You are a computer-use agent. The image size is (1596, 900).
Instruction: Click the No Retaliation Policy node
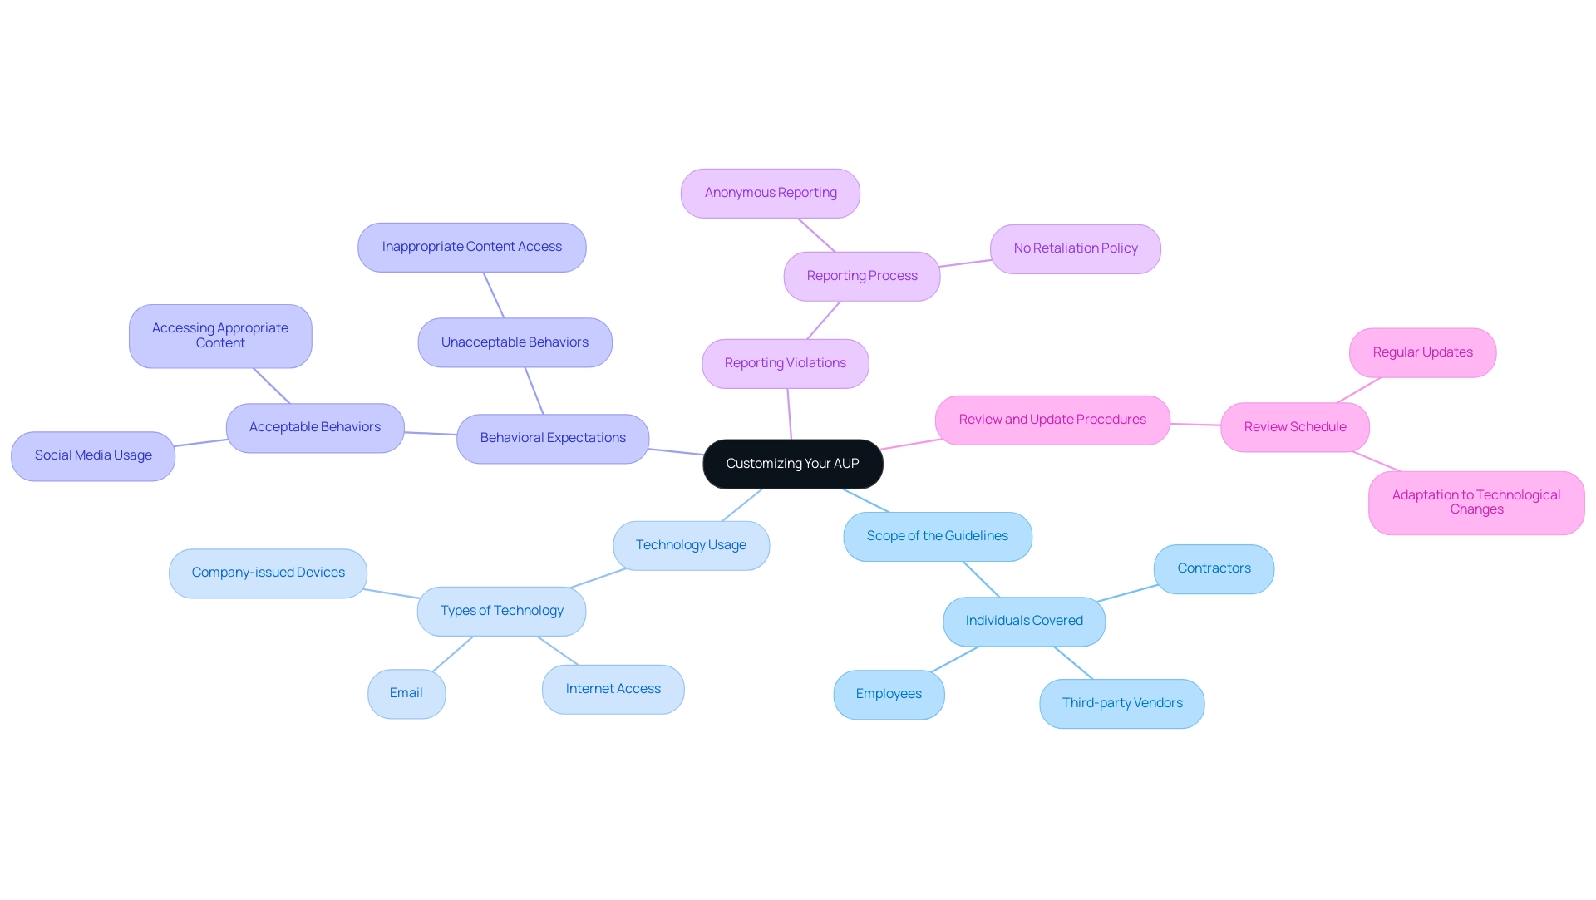(1074, 248)
